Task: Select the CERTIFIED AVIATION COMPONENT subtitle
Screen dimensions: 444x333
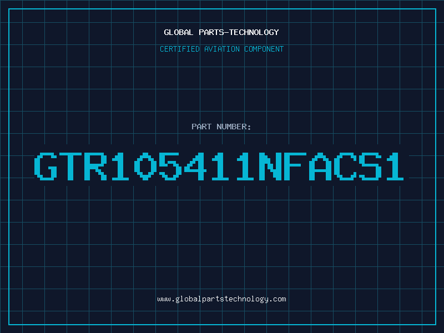Action: pos(221,49)
